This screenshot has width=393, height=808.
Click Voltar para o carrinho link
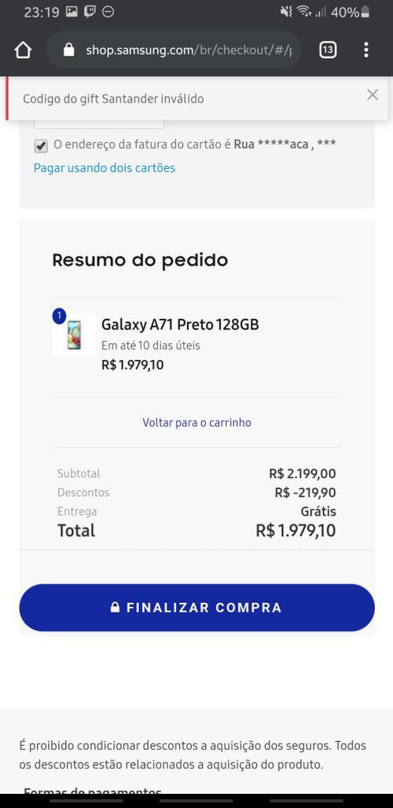tap(196, 423)
